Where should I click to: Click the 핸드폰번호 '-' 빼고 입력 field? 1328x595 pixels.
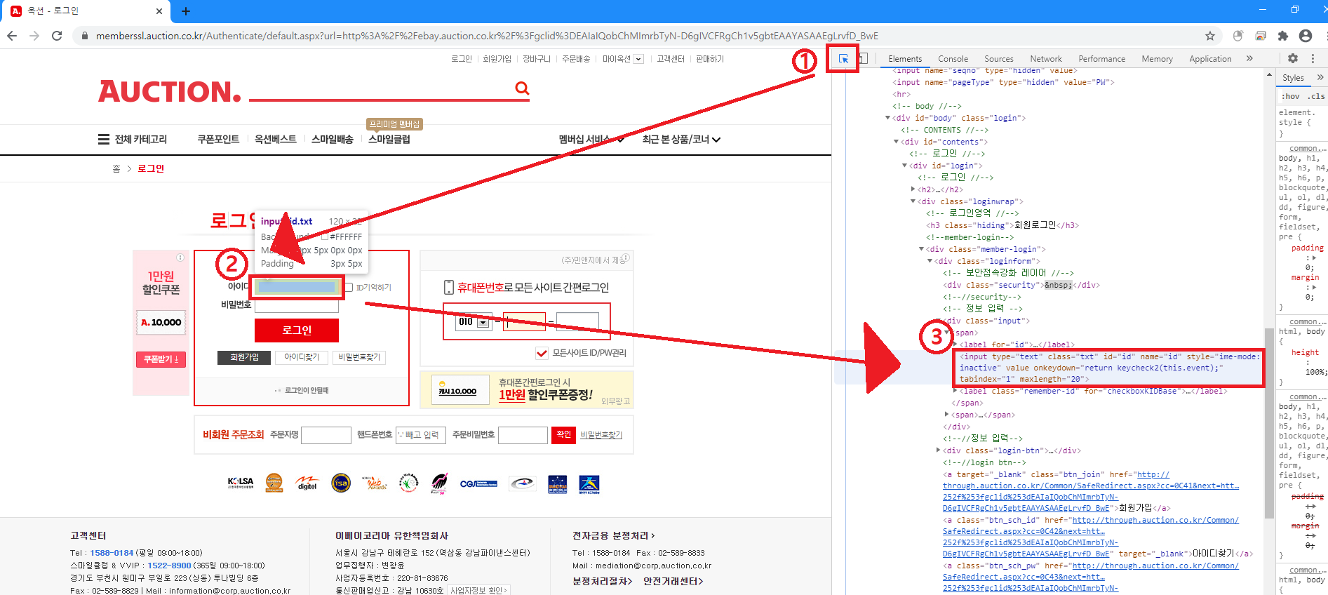coord(421,435)
